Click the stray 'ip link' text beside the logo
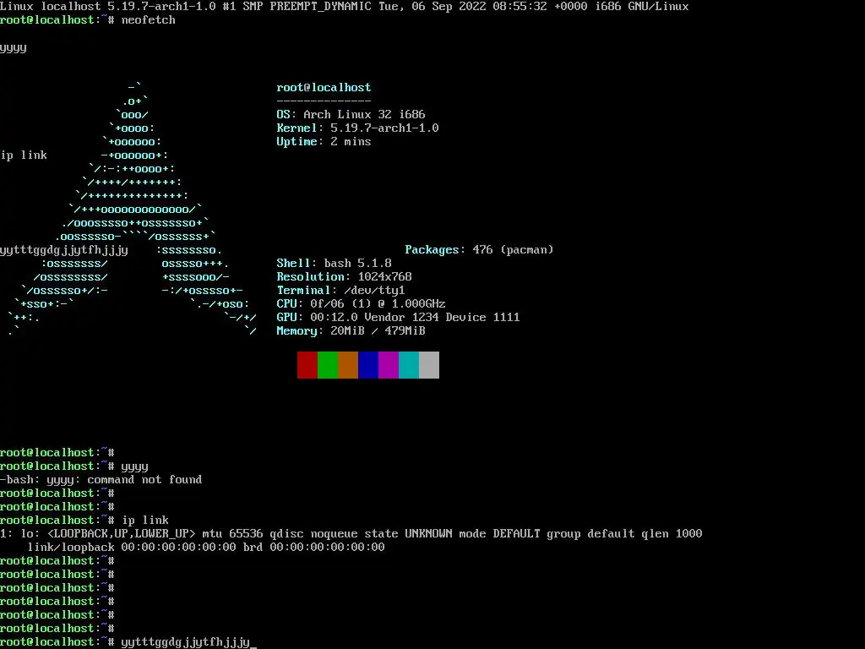Viewport: 865px width, 649px height. coord(24,155)
